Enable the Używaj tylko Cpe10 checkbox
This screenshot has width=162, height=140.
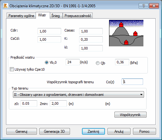(x=12, y=69)
